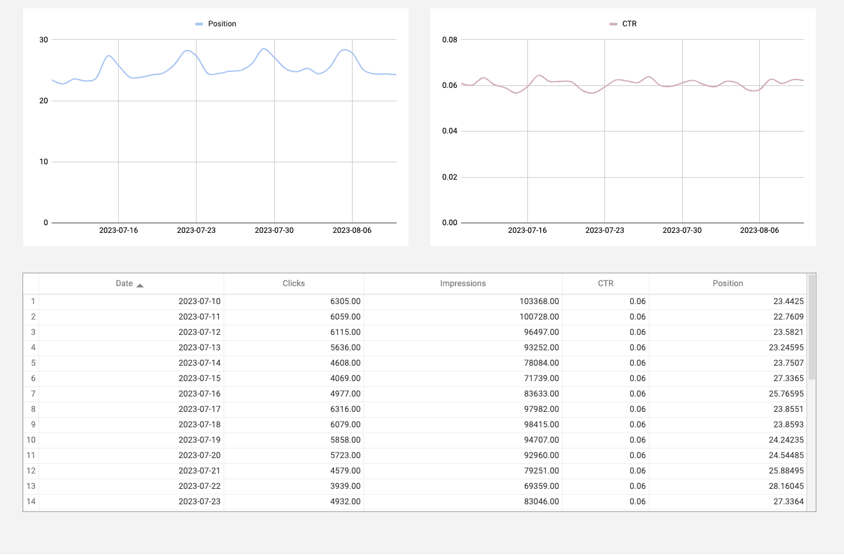Click impressions value 98415.00
844x555 pixels.
click(541, 424)
